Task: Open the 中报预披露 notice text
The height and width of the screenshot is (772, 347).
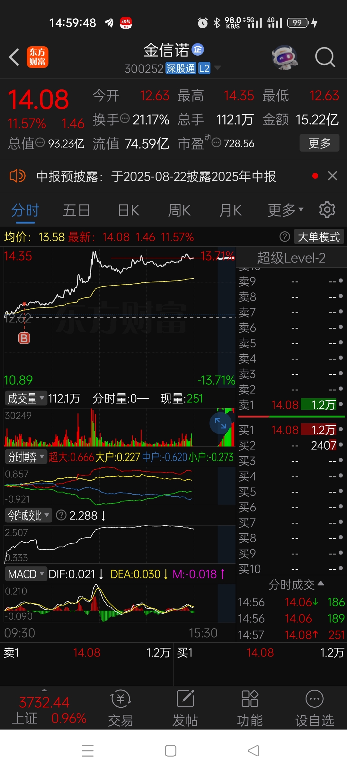Action: tap(156, 177)
